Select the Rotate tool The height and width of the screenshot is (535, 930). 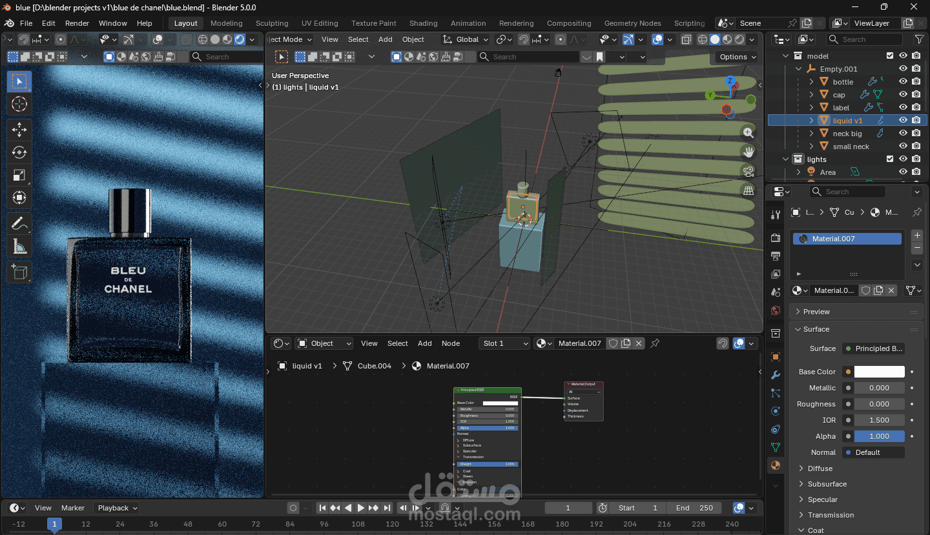[19, 152]
